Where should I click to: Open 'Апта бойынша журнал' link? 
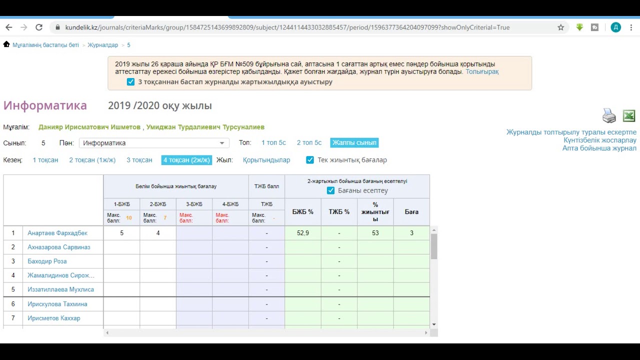click(x=599, y=148)
